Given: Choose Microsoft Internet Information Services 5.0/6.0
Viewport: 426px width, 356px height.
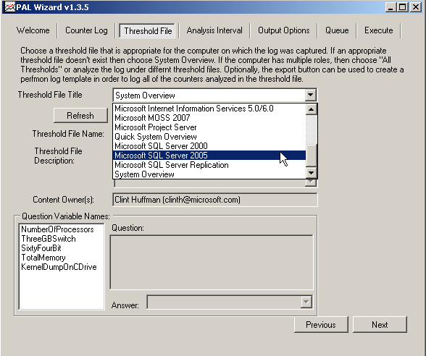Looking at the screenshot, I should [209, 109].
